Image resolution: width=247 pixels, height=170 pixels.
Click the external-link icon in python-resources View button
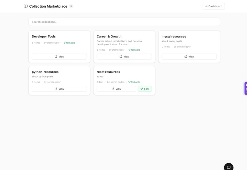coord(56,89)
